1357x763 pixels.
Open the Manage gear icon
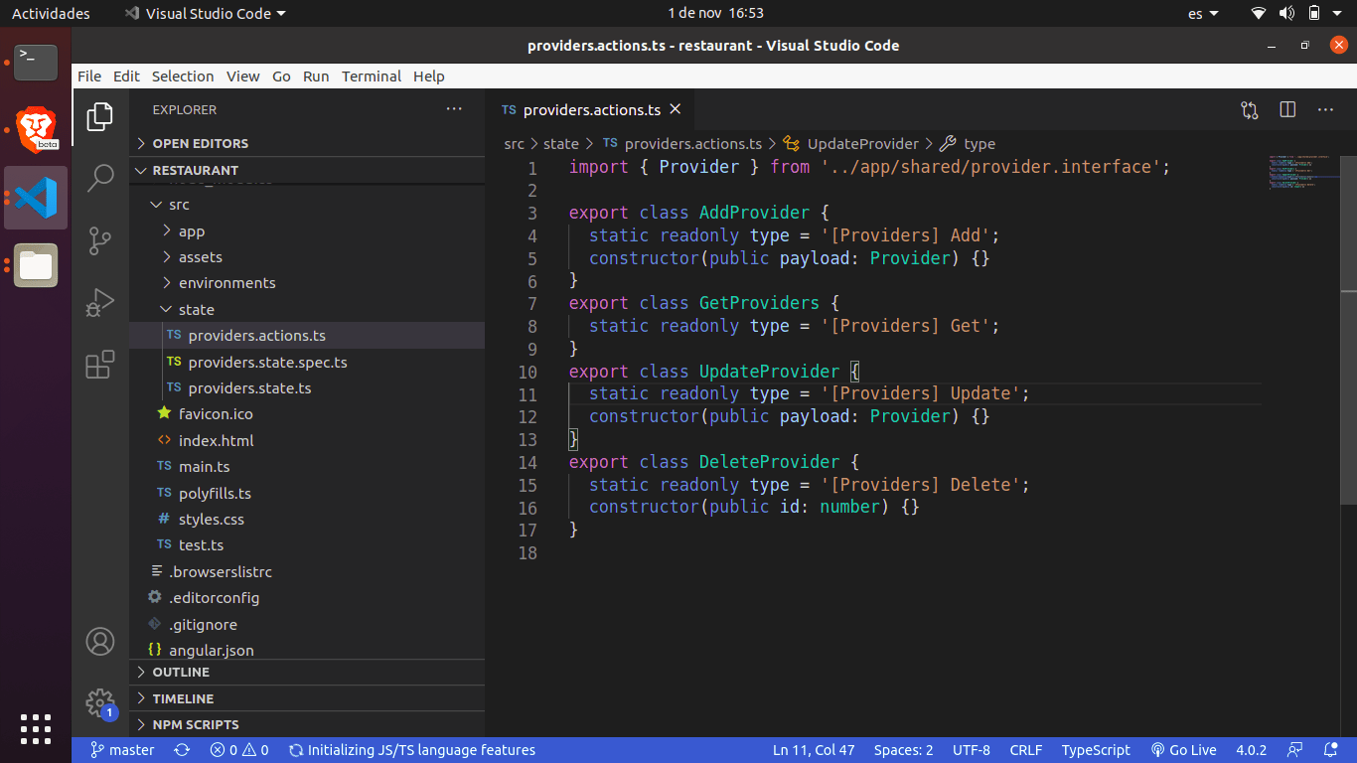point(100,704)
